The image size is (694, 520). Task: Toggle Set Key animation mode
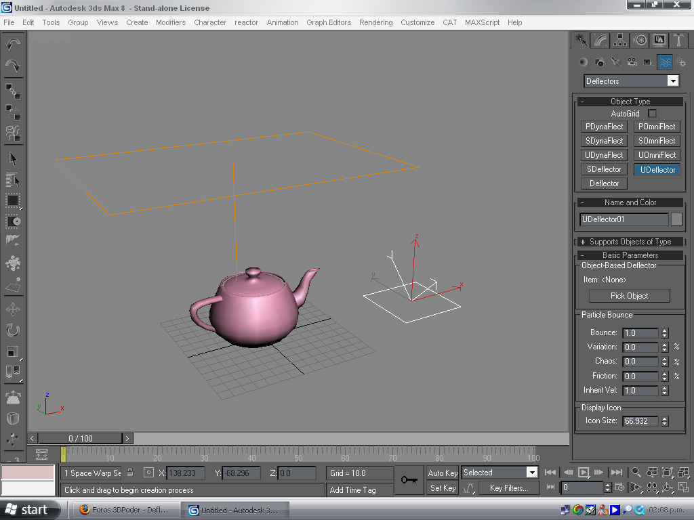[x=443, y=487]
